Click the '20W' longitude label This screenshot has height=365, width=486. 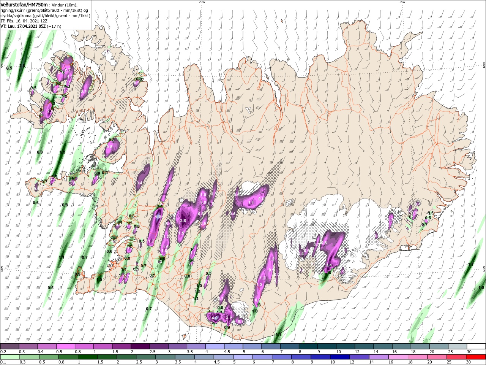[x=202, y=2]
